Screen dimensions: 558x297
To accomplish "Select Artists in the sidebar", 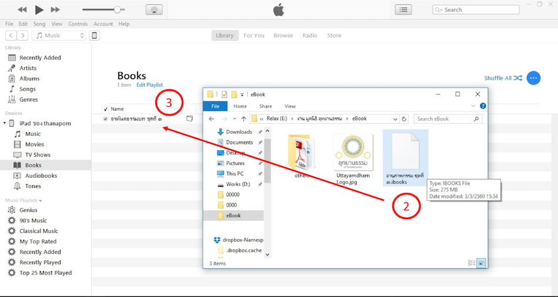I will pyautogui.click(x=28, y=68).
